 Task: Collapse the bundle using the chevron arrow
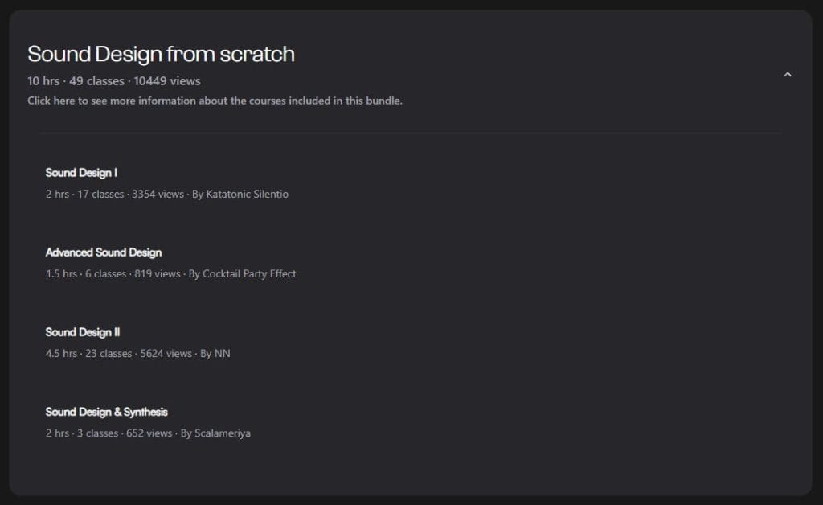pyautogui.click(x=788, y=75)
